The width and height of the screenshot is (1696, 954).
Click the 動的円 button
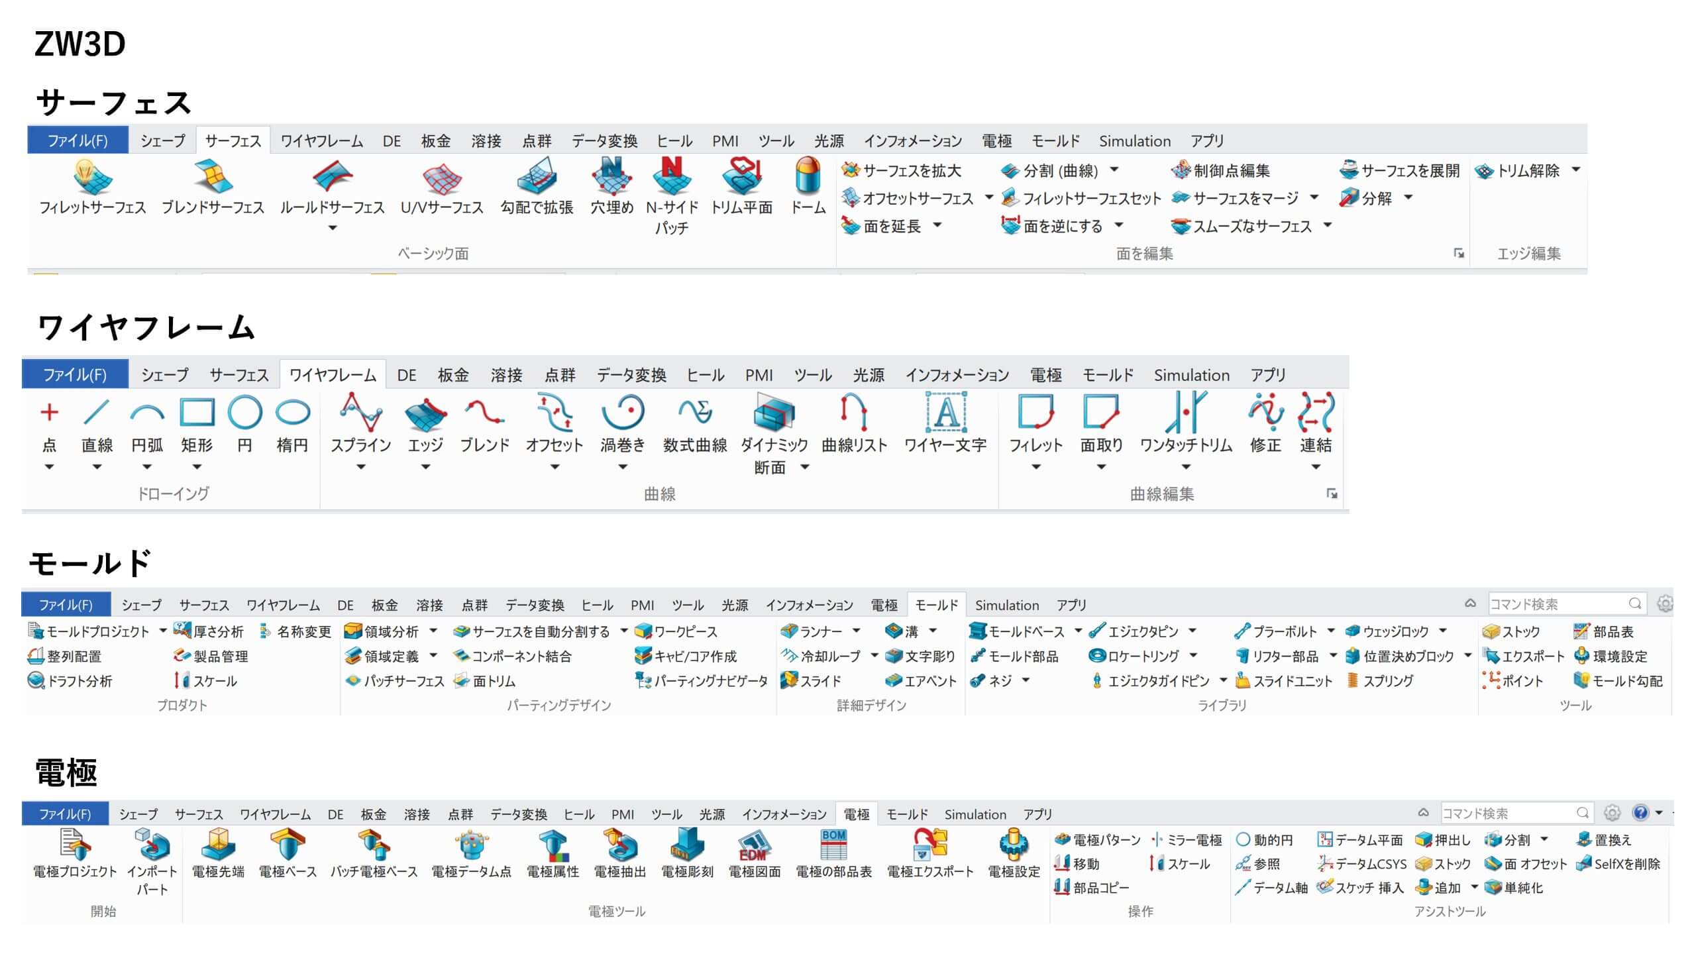click(x=1265, y=839)
